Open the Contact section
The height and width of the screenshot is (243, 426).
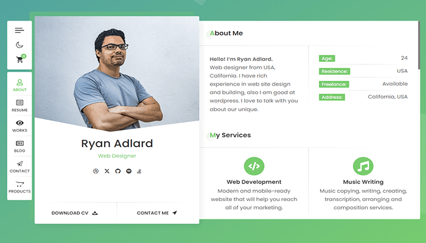(x=19, y=166)
